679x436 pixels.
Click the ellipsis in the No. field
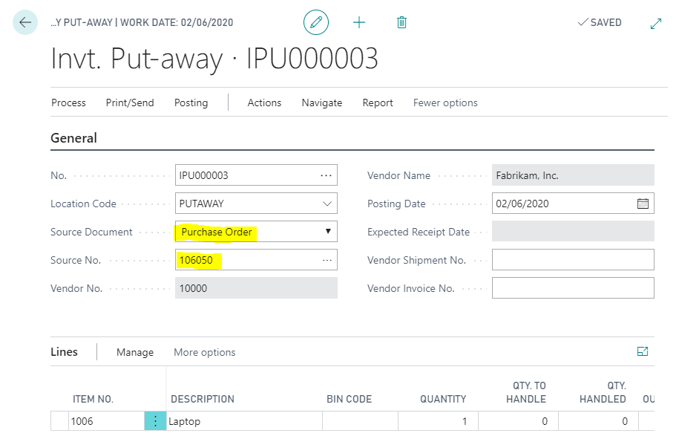tap(326, 175)
